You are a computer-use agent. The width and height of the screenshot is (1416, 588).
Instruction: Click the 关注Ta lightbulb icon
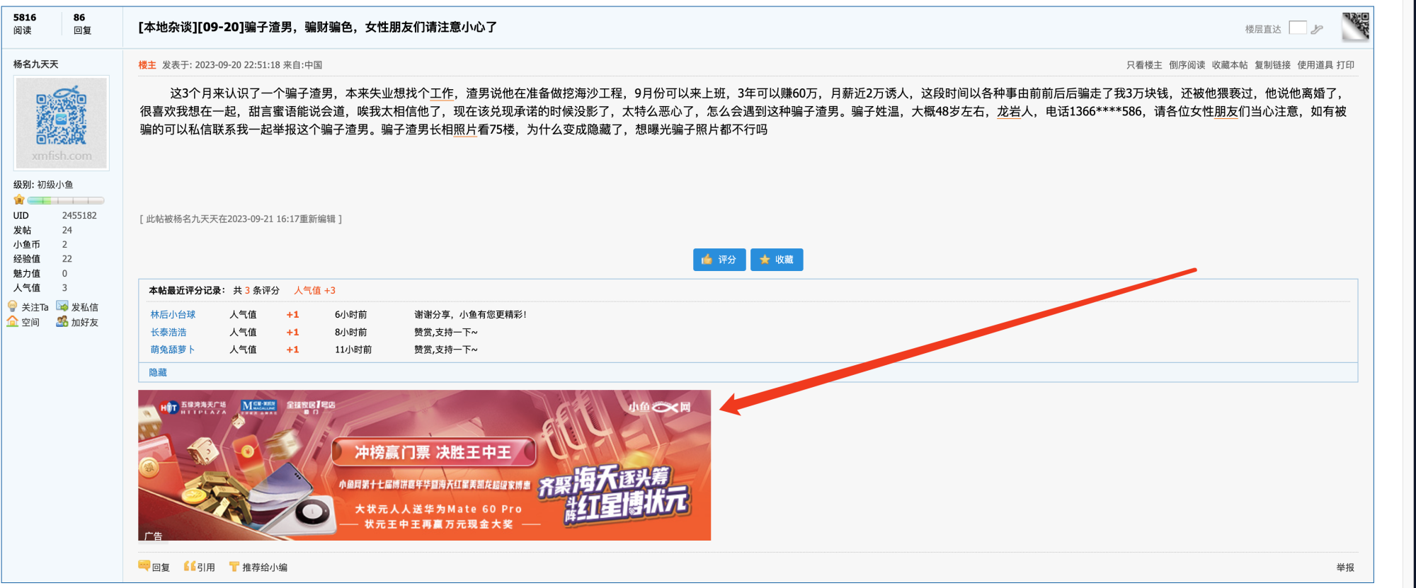pos(13,306)
